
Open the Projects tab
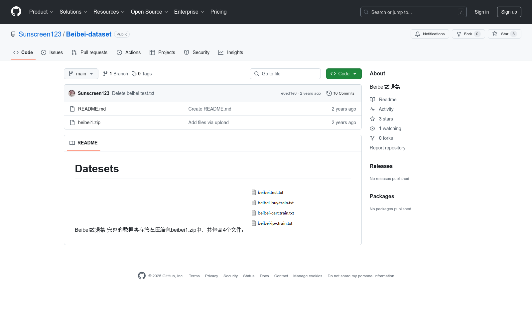[162, 52]
